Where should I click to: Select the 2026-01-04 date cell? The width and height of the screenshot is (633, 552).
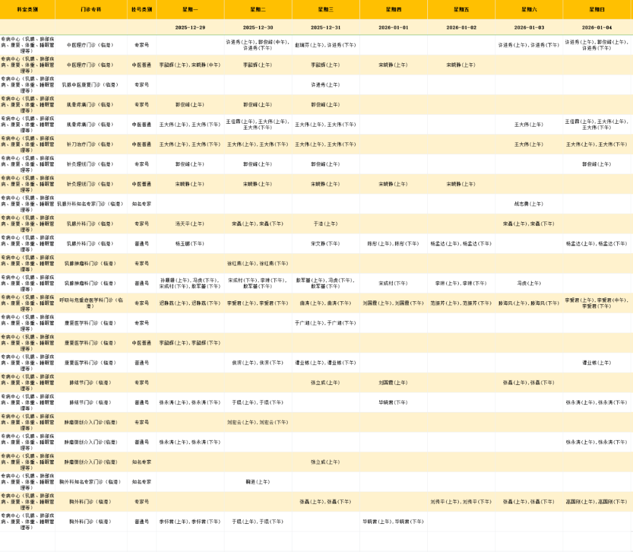(597, 28)
